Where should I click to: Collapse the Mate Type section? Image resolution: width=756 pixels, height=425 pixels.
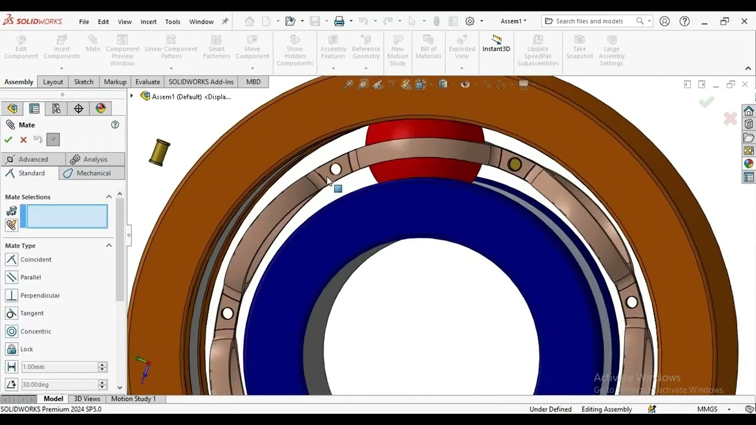tap(109, 246)
